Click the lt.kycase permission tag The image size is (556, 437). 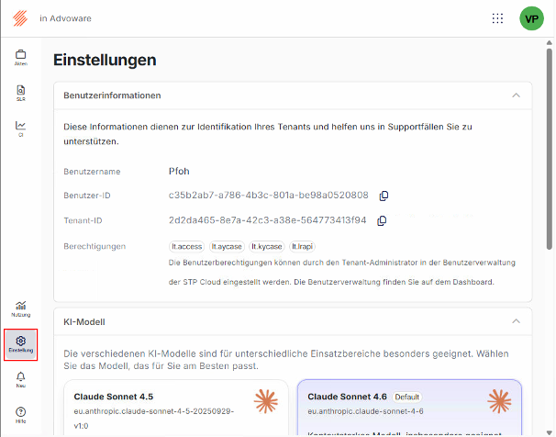pos(267,247)
